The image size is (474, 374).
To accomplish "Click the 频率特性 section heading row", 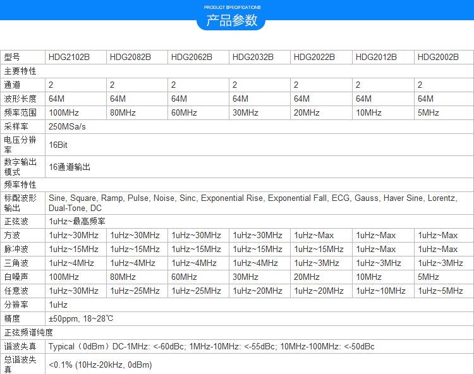I will [x=20, y=184].
